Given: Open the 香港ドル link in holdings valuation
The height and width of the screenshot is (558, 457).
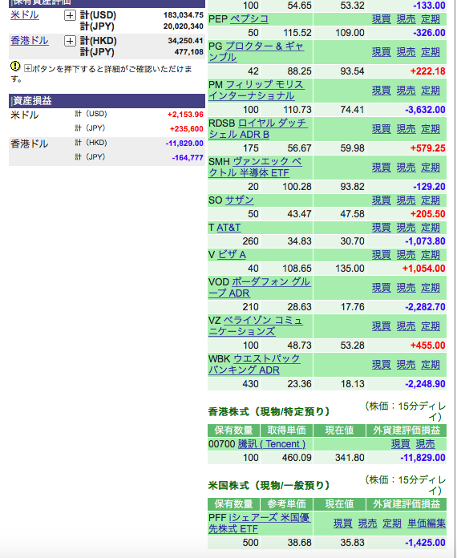Looking at the screenshot, I should pyautogui.click(x=30, y=41).
